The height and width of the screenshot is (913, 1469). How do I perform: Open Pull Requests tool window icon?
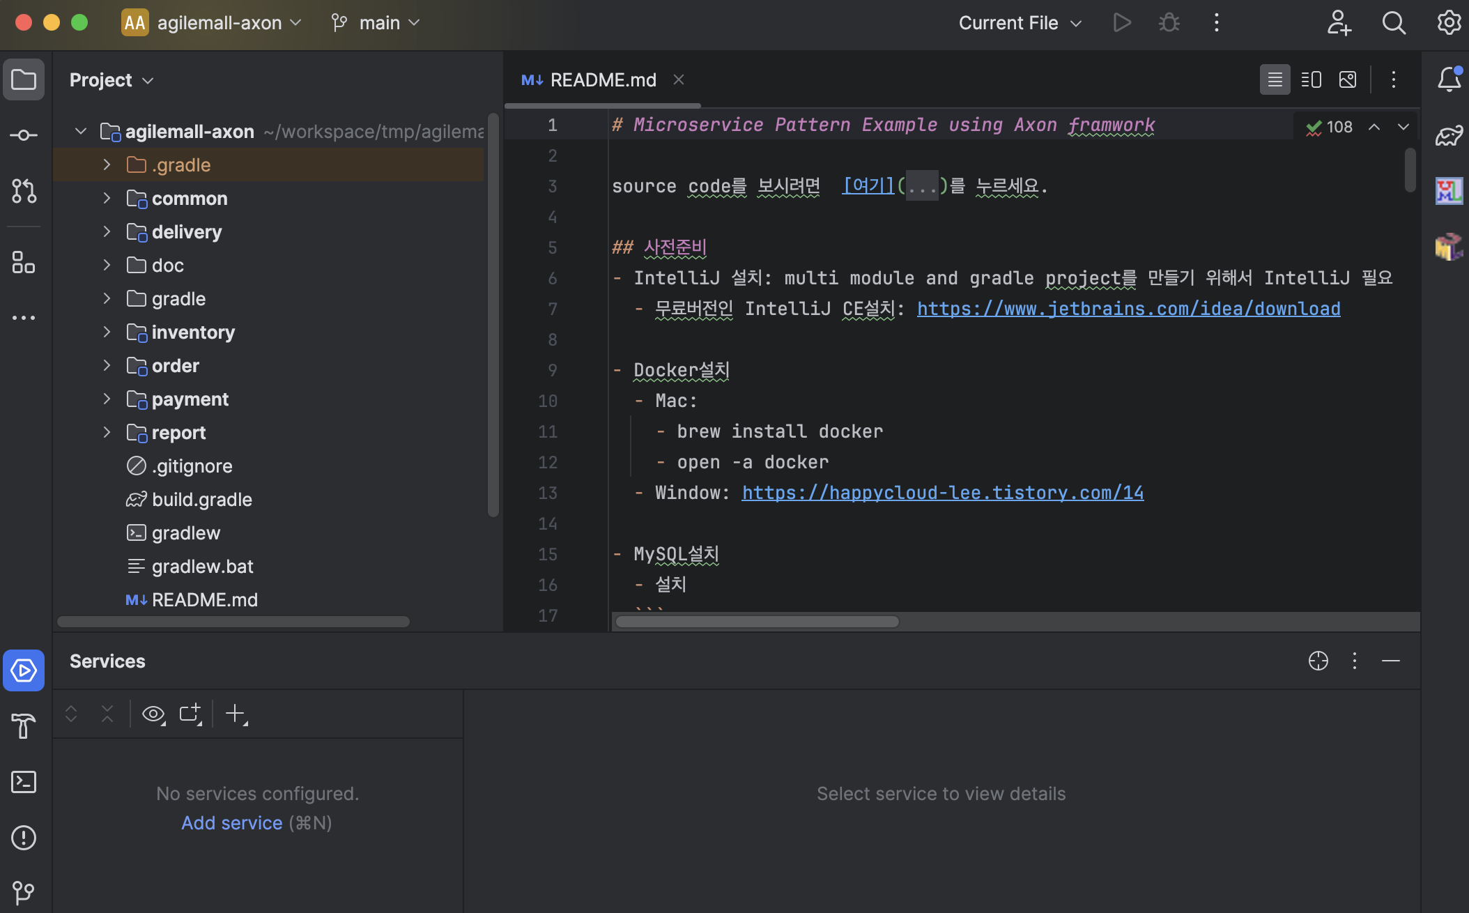pos(24,191)
